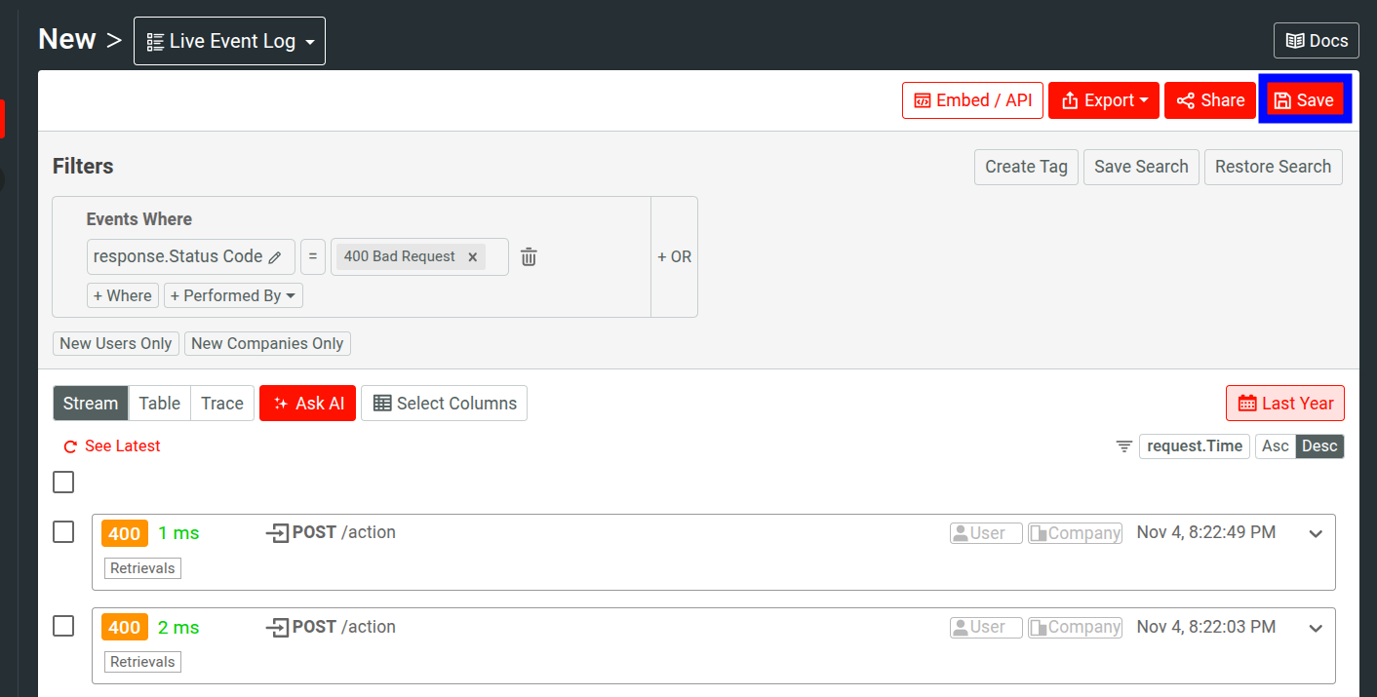Refresh events with the See Latest icon
Image resolution: width=1377 pixels, height=697 pixels.
click(x=69, y=445)
